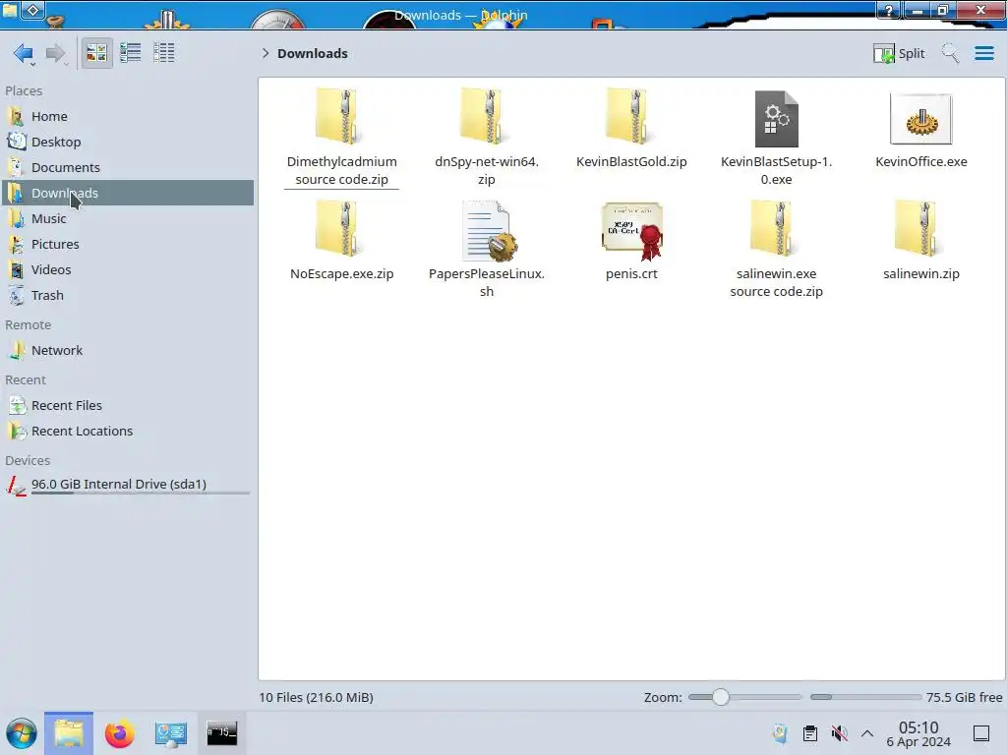This screenshot has height=755, width=1007.
Task: Expand the breadcrumb chevron before Downloads
Action: [266, 53]
